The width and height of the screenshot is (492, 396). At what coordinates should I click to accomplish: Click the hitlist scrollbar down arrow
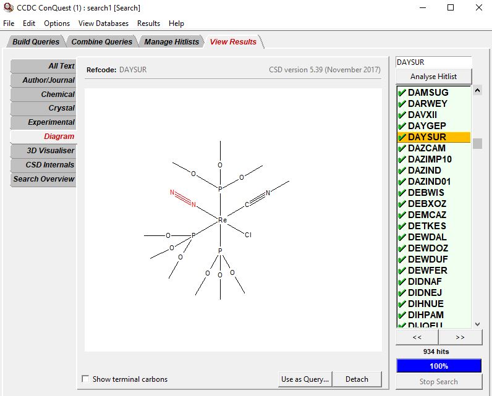click(477, 324)
